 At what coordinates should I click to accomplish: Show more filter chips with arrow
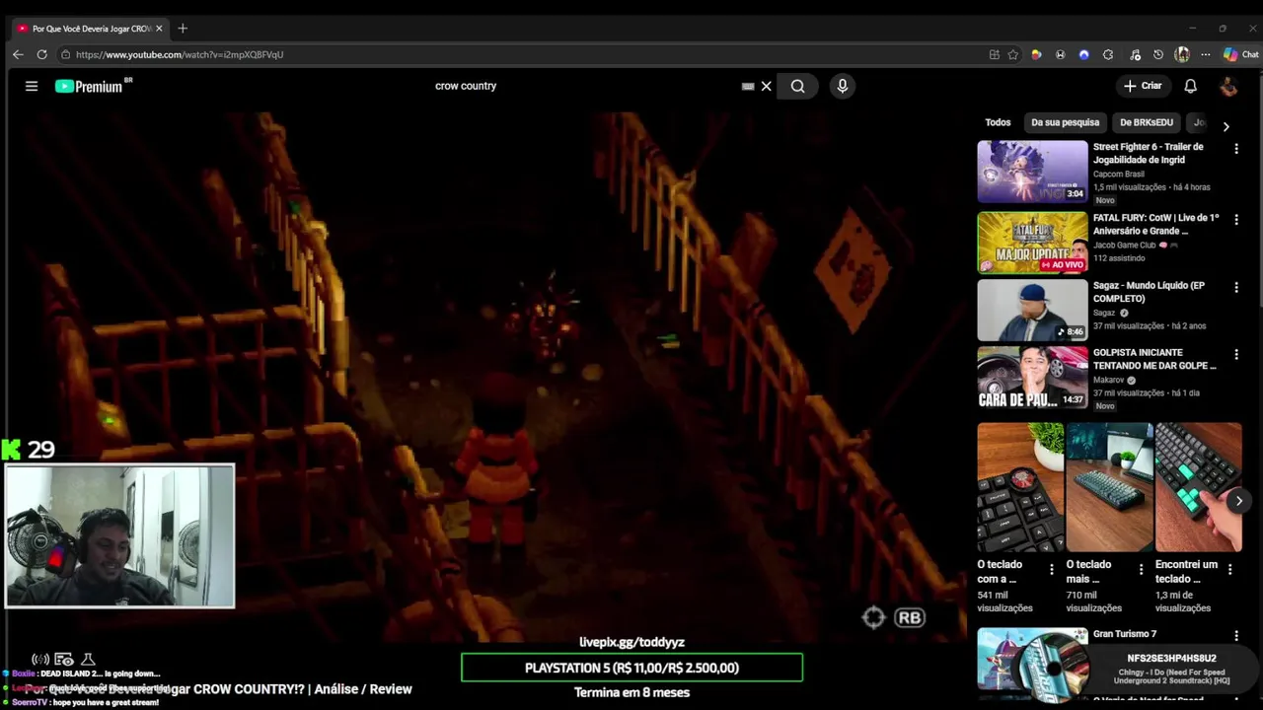1226,126
